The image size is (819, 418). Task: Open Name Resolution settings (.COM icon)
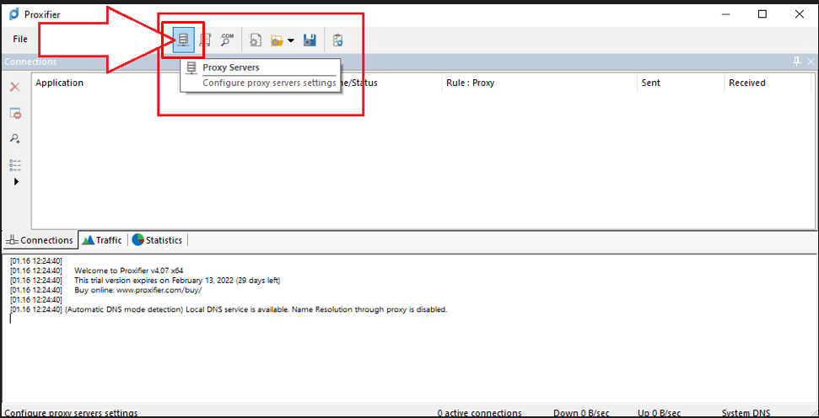[x=227, y=40]
